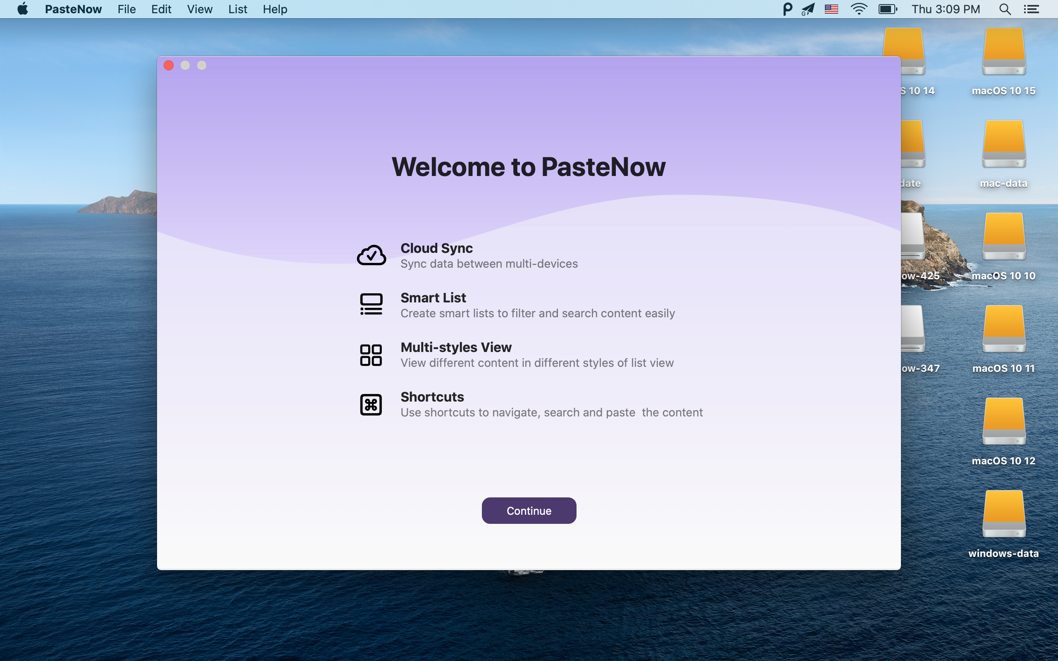Click the Thu 3:09 PM clock
The height and width of the screenshot is (661, 1058).
[x=945, y=9]
